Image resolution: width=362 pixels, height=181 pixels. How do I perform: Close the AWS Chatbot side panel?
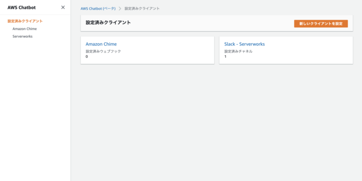point(63,7)
